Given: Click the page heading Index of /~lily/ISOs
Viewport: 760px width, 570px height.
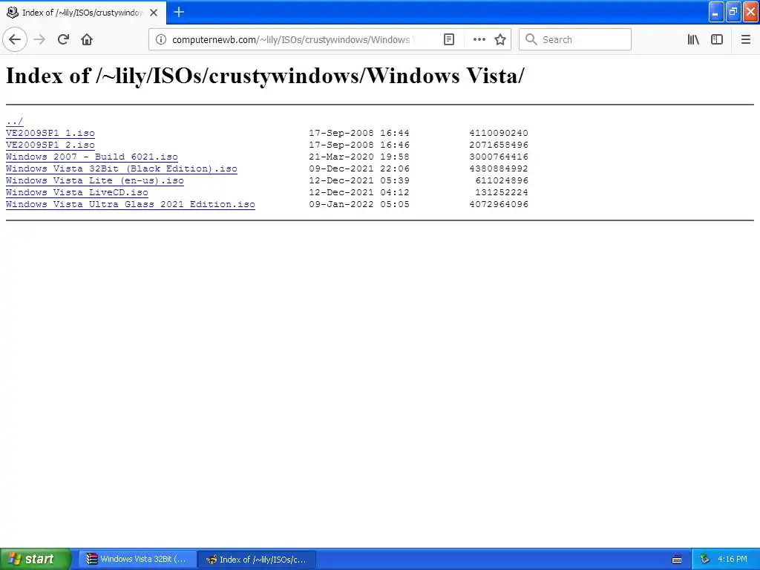Looking at the screenshot, I should coord(265,76).
